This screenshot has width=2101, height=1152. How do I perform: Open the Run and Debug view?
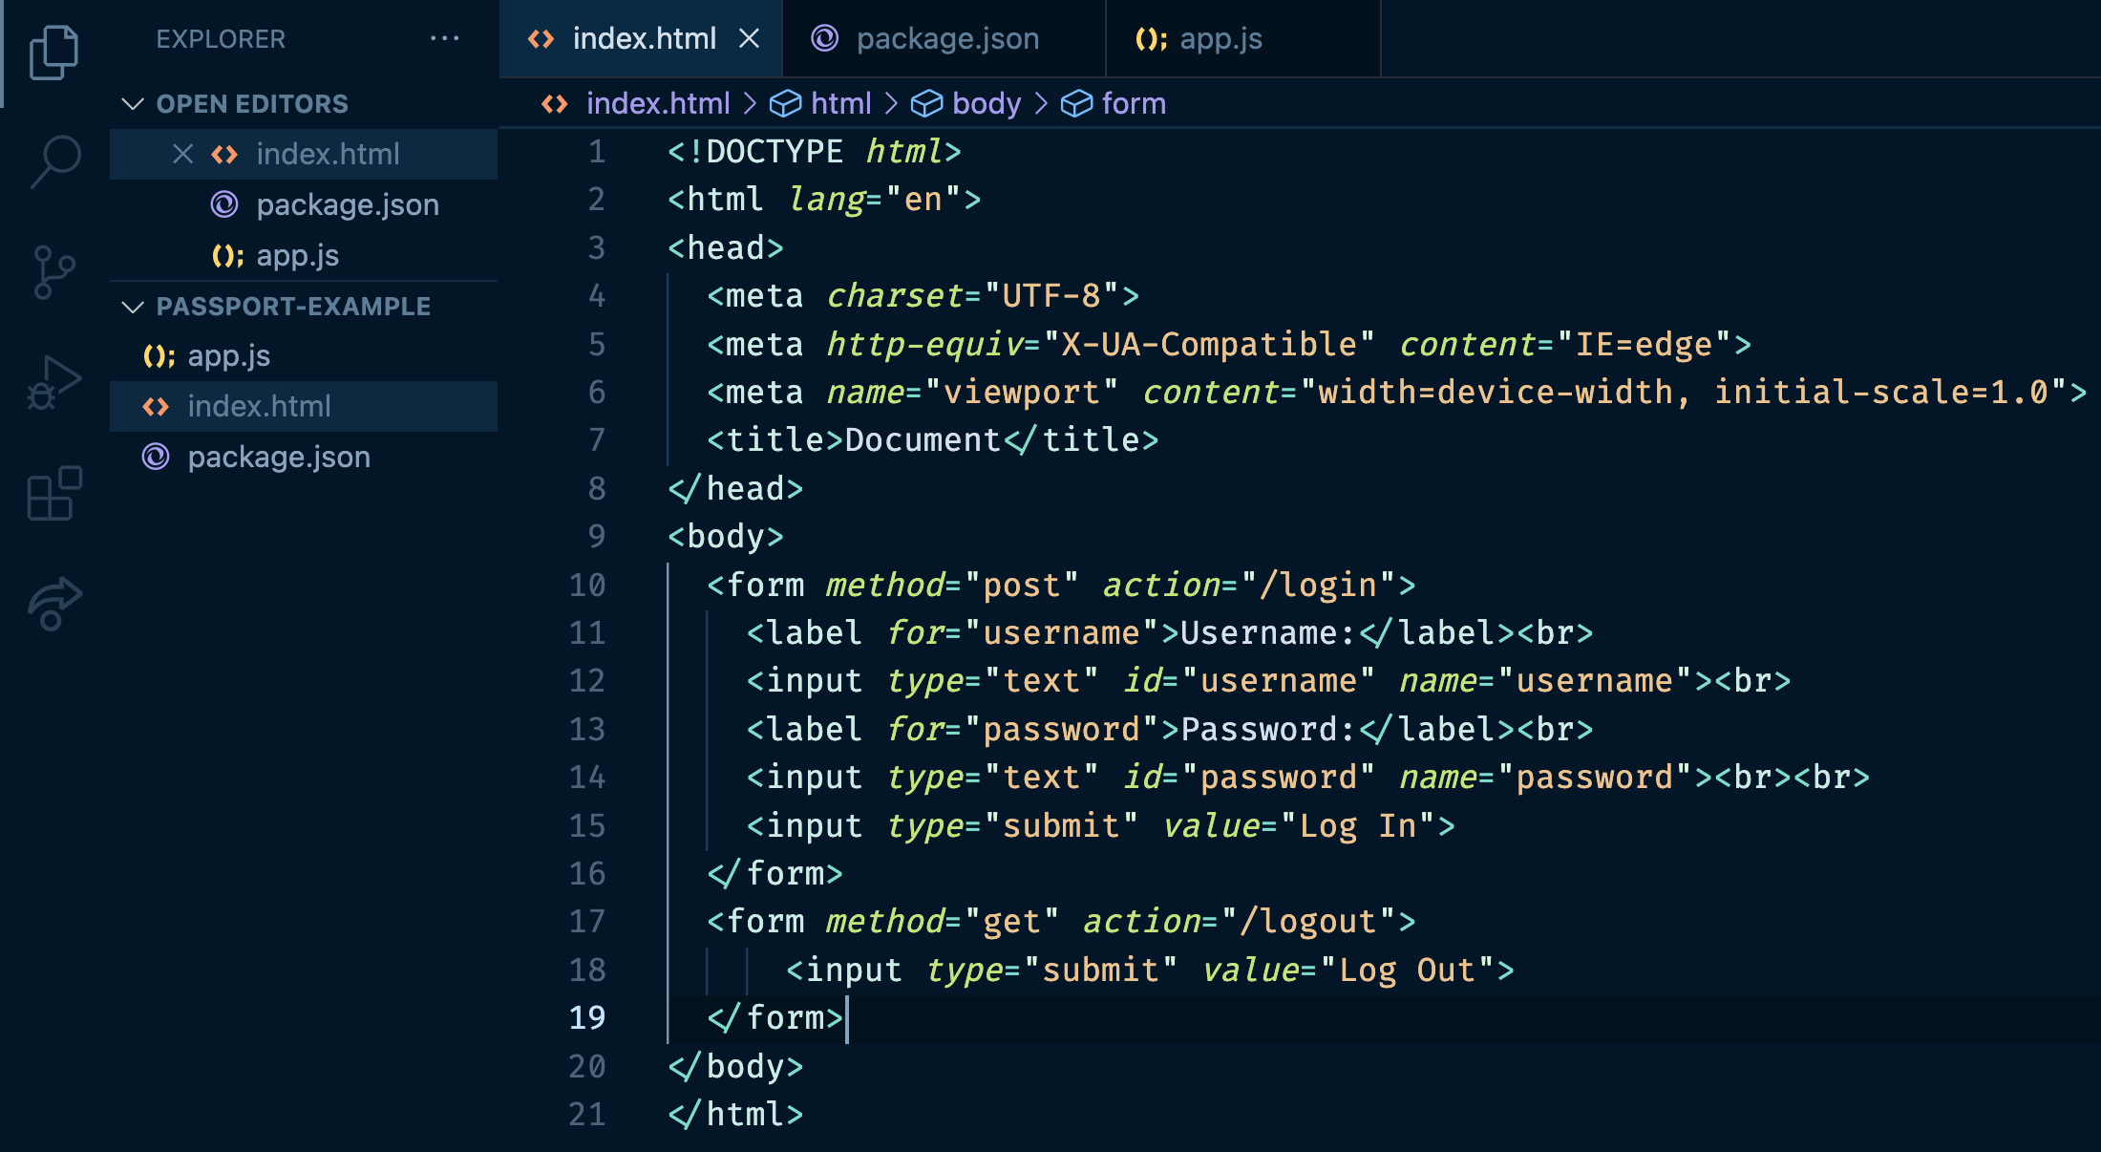click(x=53, y=382)
